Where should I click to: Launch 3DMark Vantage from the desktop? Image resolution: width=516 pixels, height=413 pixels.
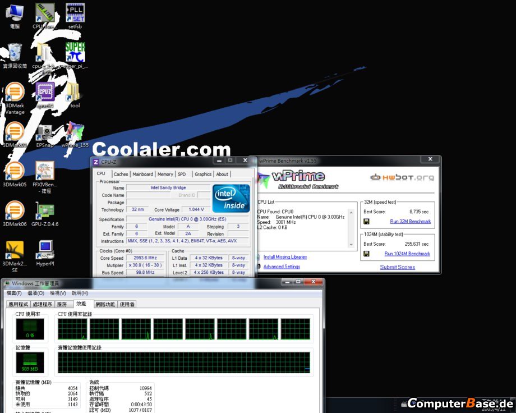tap(14, 93)
